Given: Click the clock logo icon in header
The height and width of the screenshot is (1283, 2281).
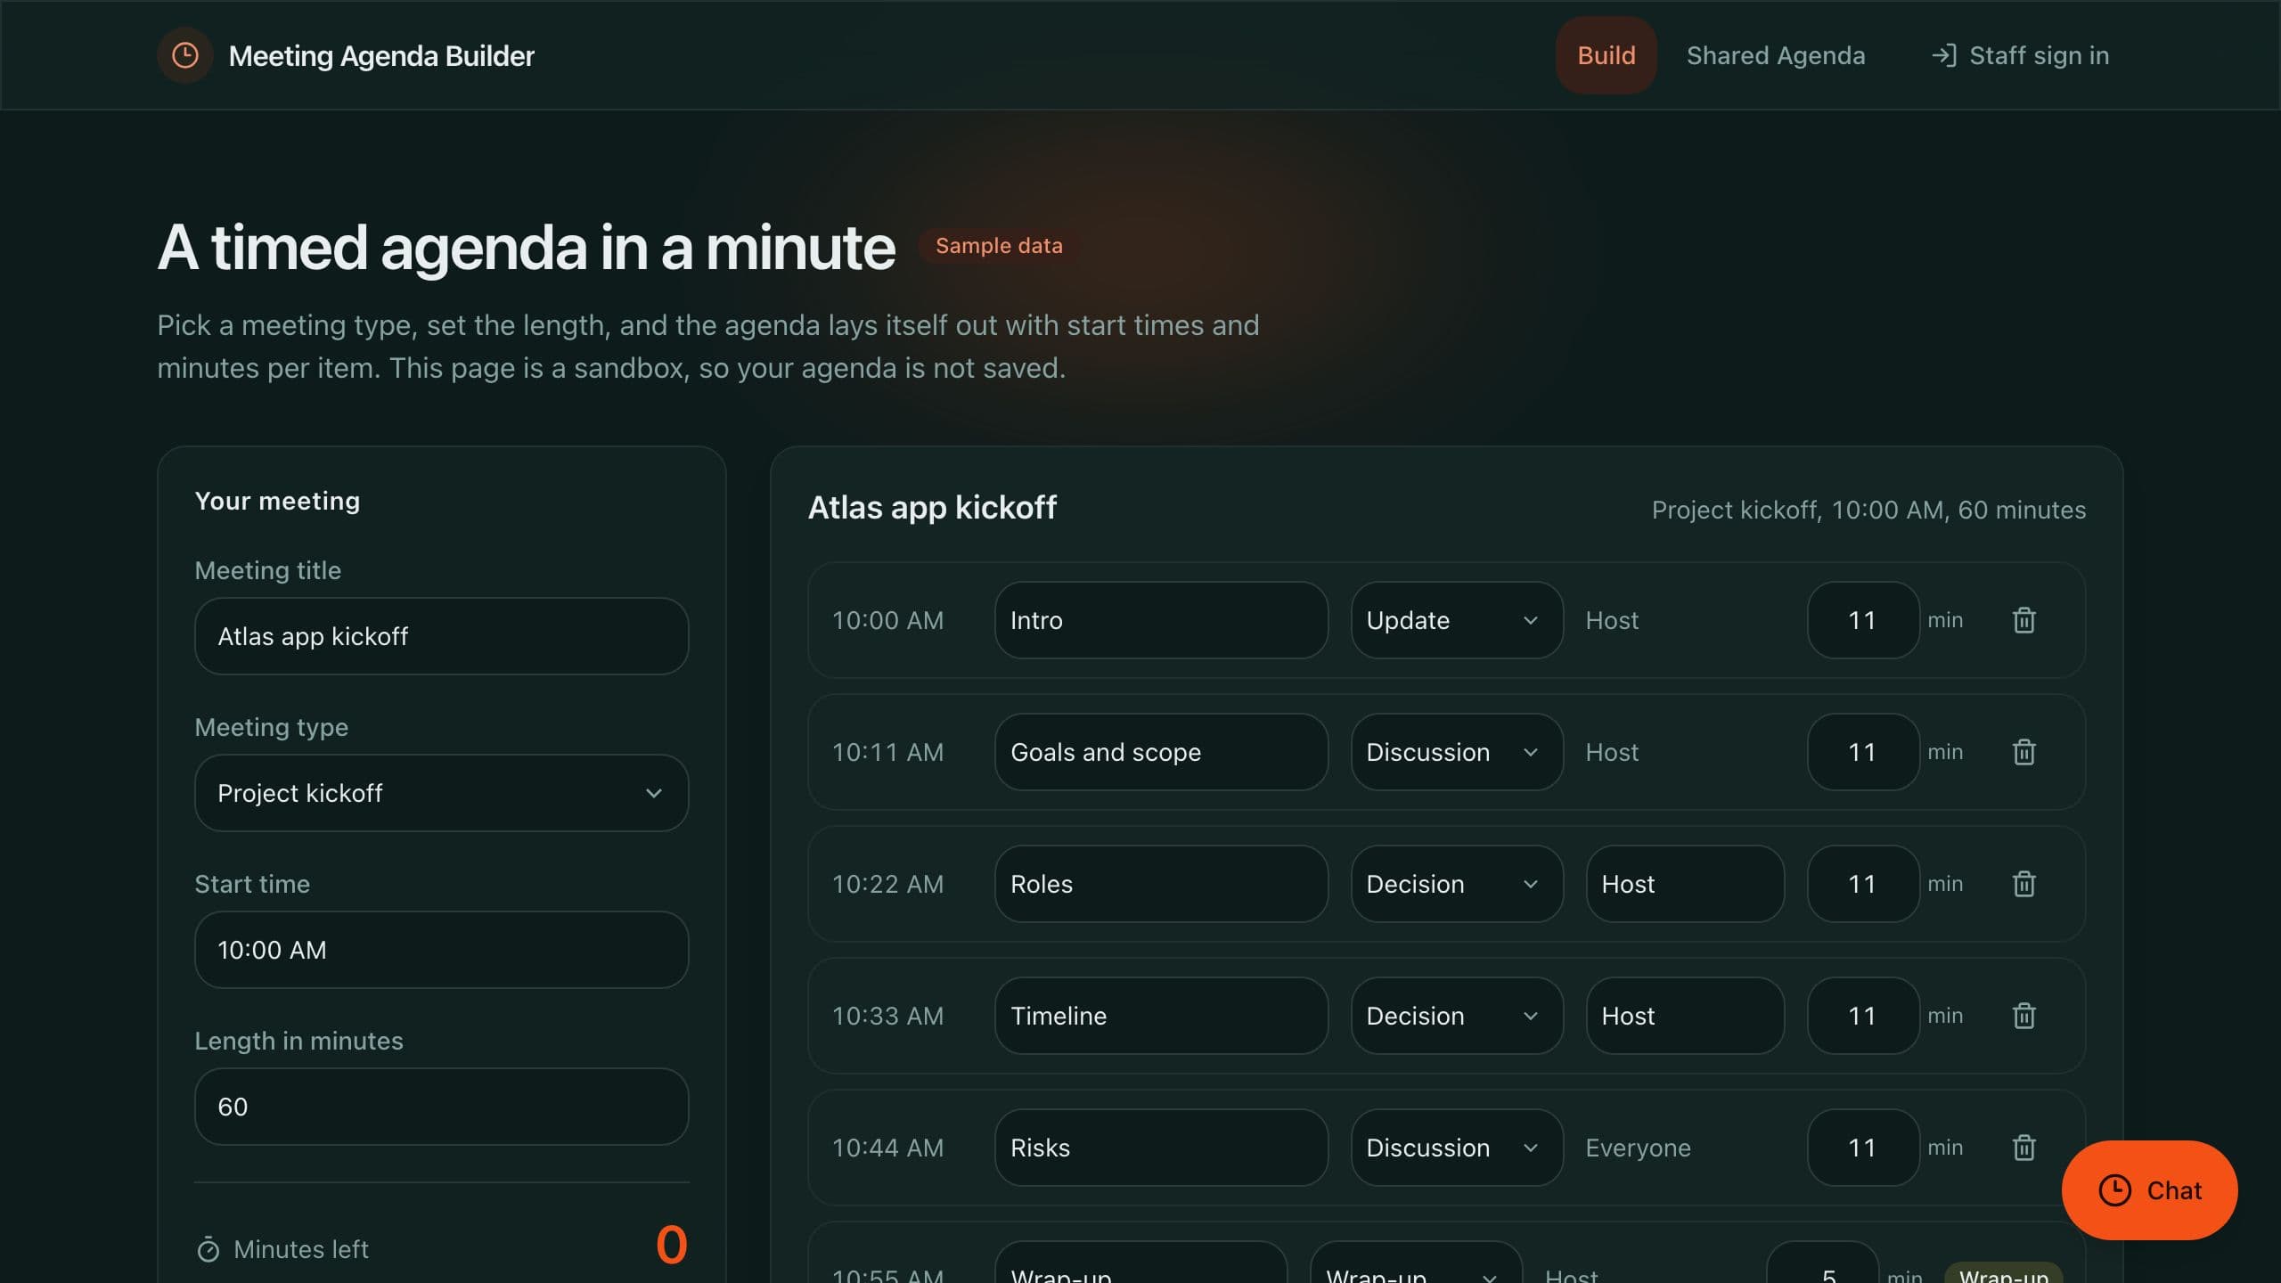Looking at the screenshot, I should point(184,55).
